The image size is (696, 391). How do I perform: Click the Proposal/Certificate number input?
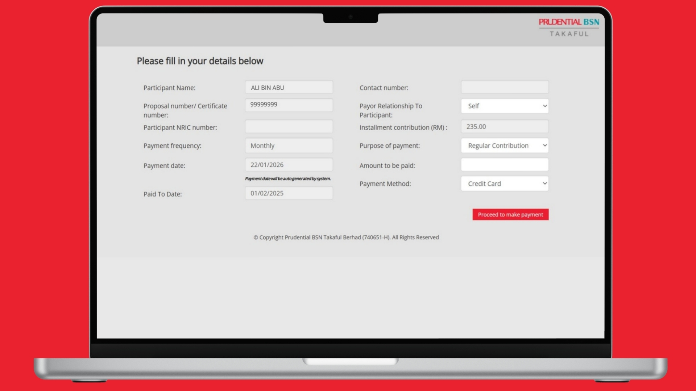(x=289, y=105)
